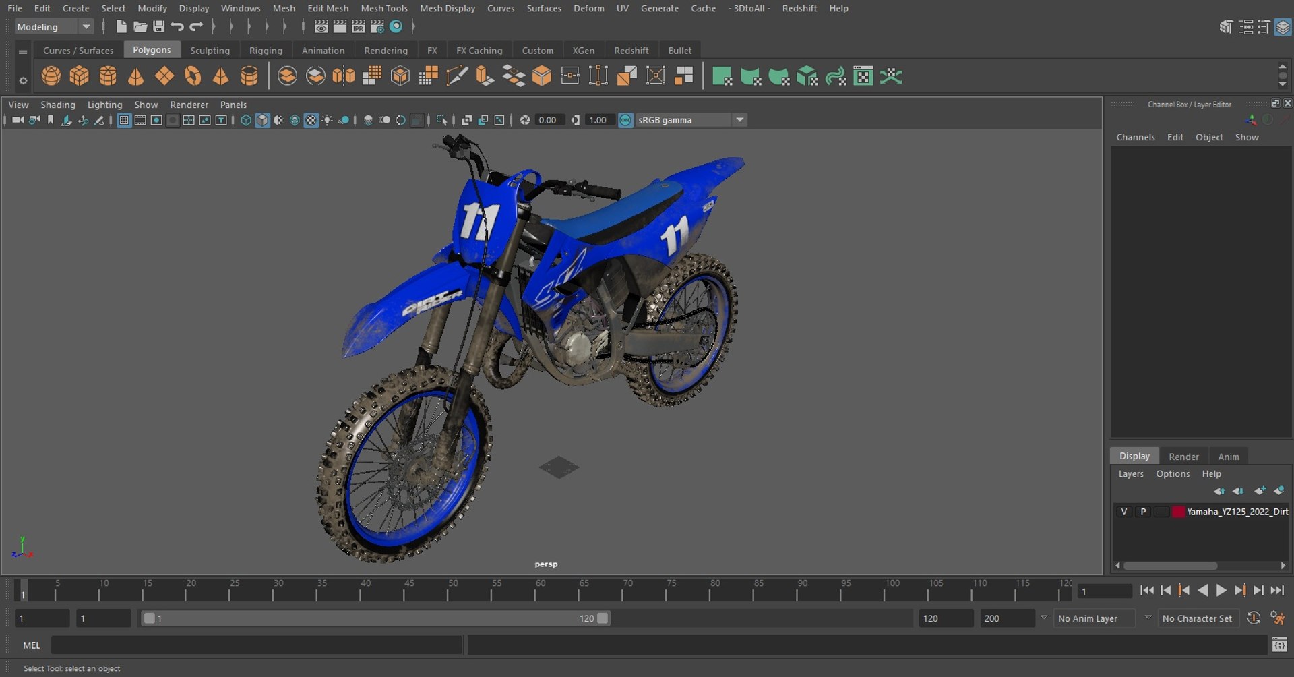Click the current frame input field

coord(1105,591)
